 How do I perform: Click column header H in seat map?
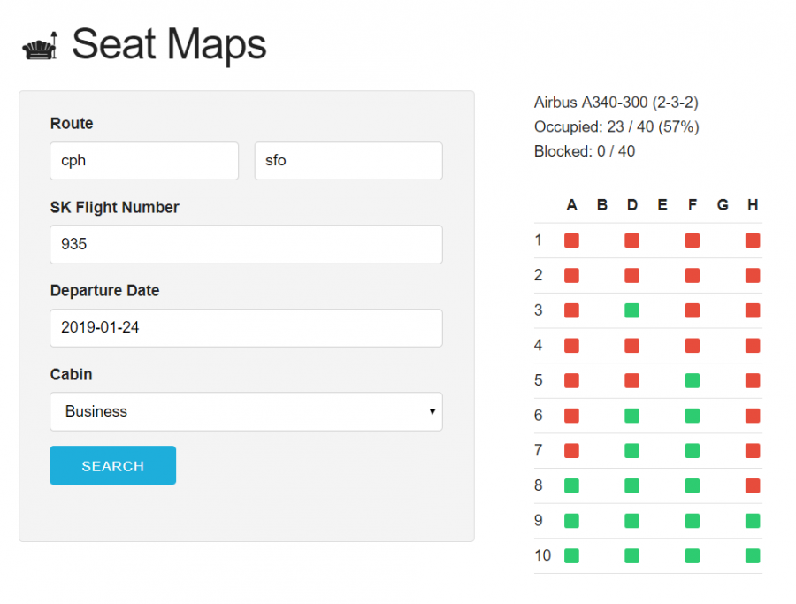pos(753,205)
